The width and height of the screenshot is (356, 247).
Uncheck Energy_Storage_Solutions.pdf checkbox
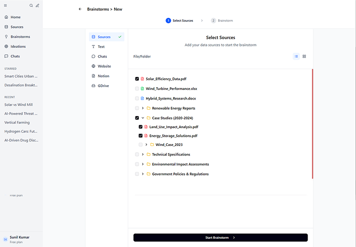pos(141,136)
